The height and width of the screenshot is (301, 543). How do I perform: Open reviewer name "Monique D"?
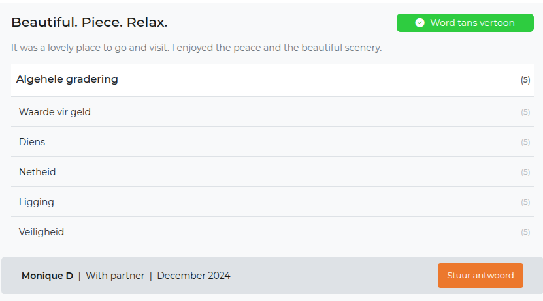tap(47, 276)
